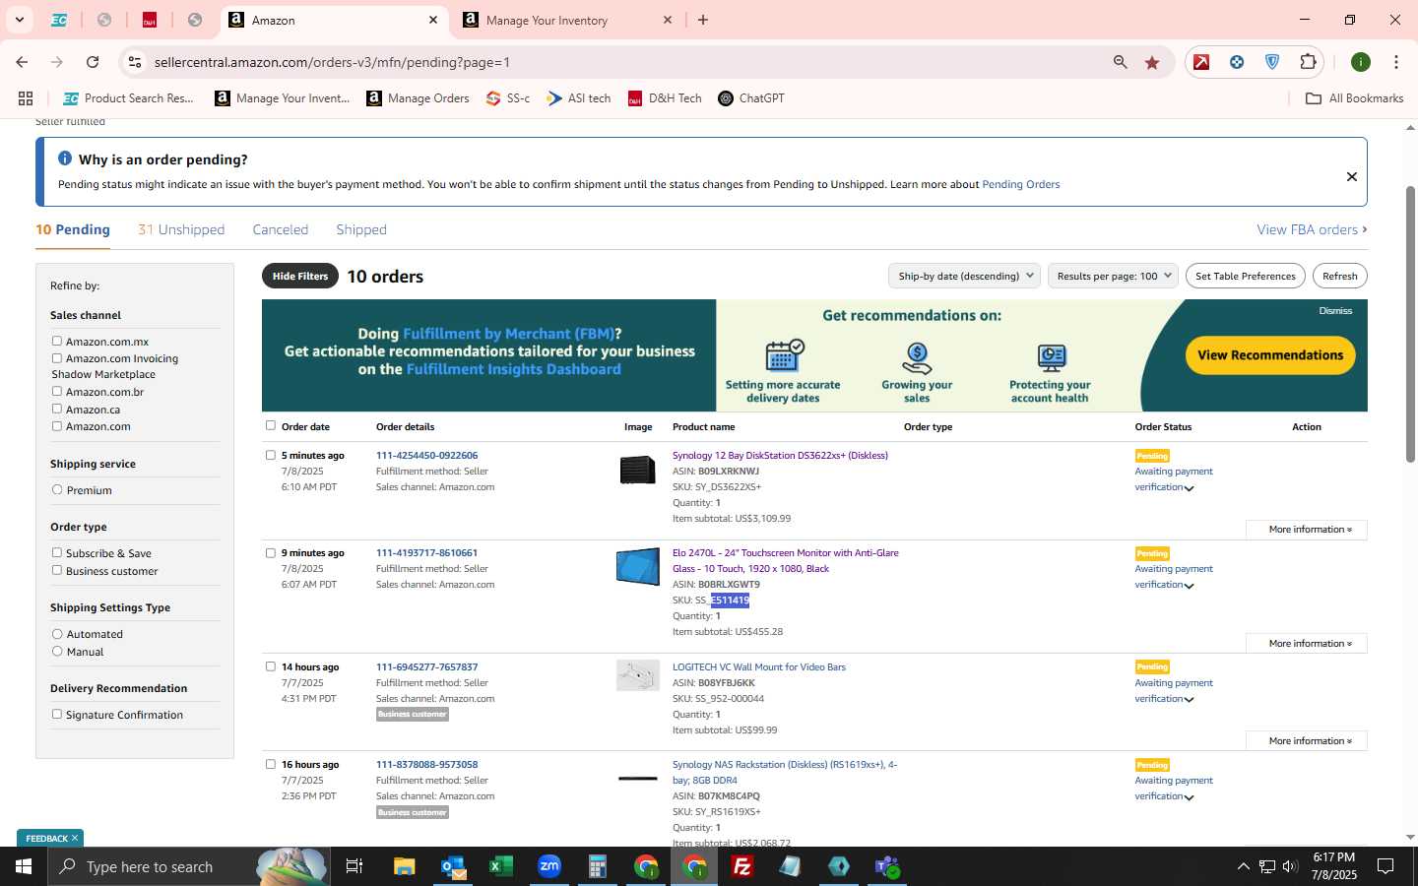Click the tab search arrow at the tab strip's left end
Viewport: 1418px width, 886px height.
(x=19, y=20)
